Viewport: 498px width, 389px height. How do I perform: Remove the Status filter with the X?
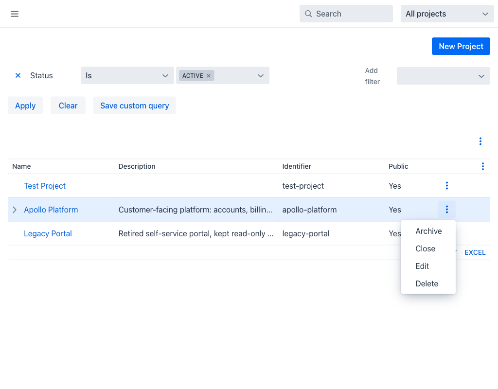click(x=18, y=75)
